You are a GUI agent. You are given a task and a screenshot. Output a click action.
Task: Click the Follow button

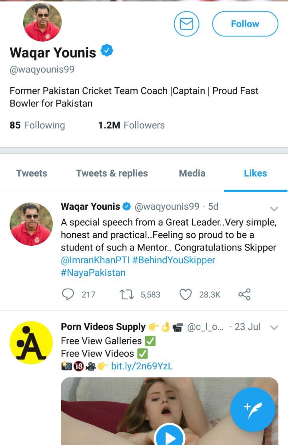[x=245, y=24]
